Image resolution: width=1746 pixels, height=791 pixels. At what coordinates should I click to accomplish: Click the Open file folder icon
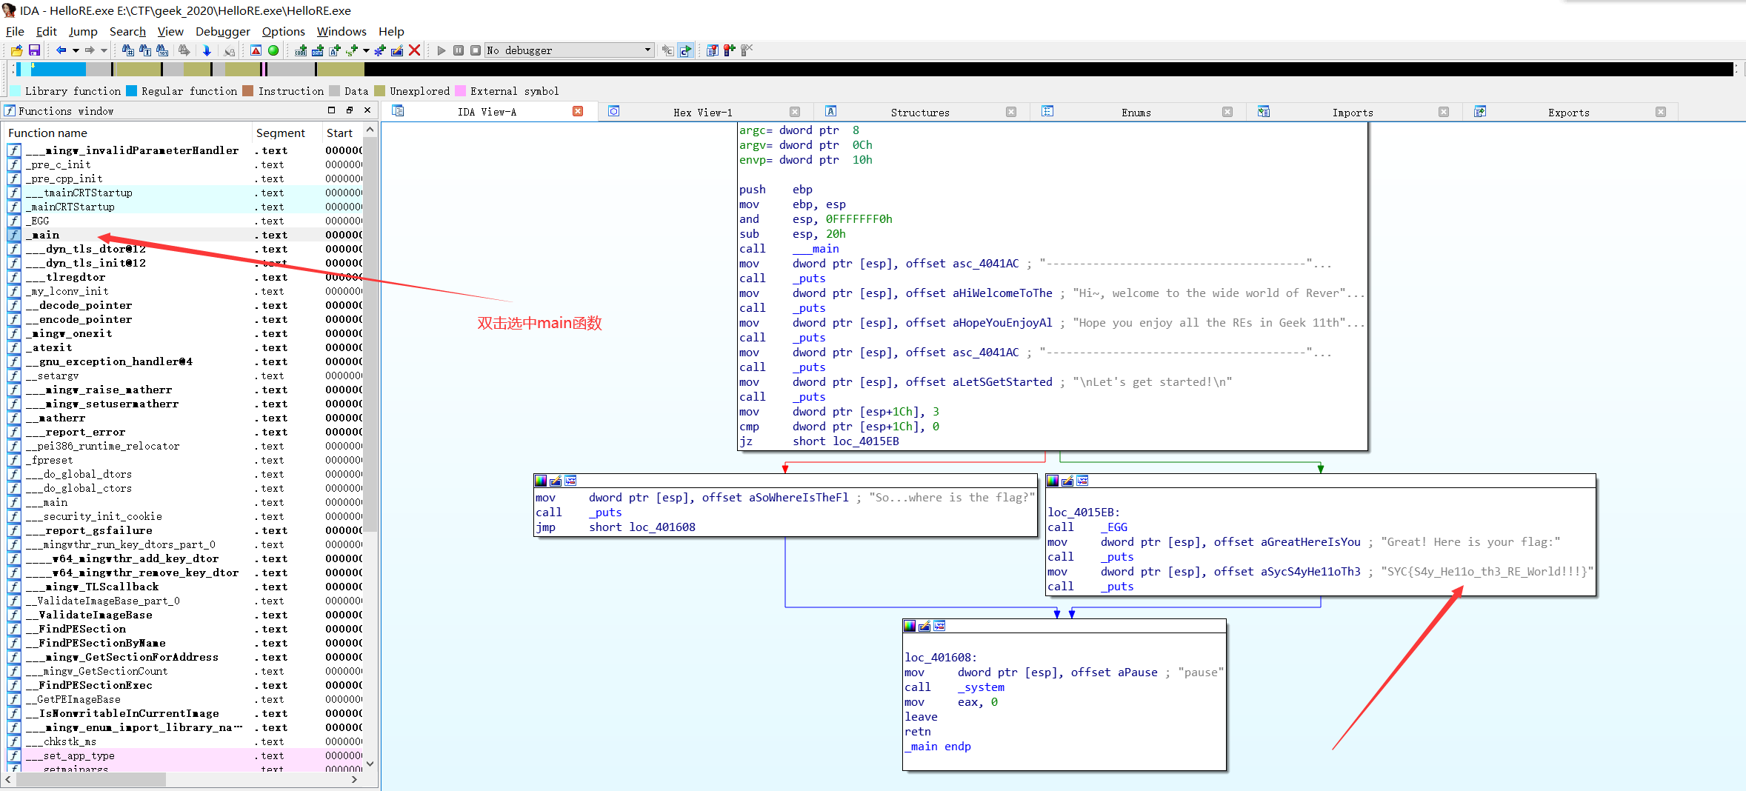pos(16,50)
